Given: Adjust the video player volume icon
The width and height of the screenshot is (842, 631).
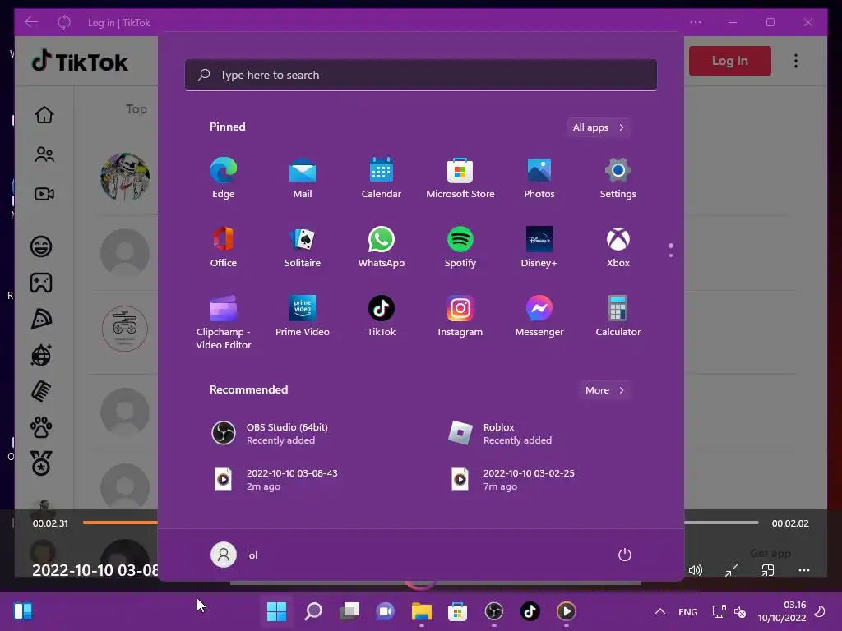Looking at the screenshot, I should coord(696,570).
